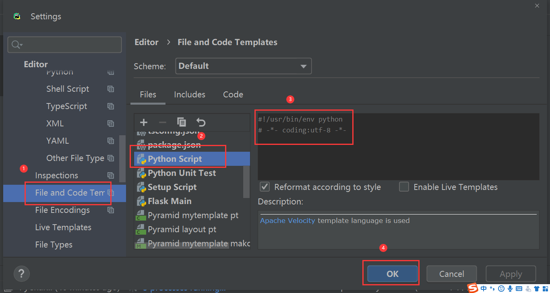Toggle Chinese input mode indicator

pos(484,289)
